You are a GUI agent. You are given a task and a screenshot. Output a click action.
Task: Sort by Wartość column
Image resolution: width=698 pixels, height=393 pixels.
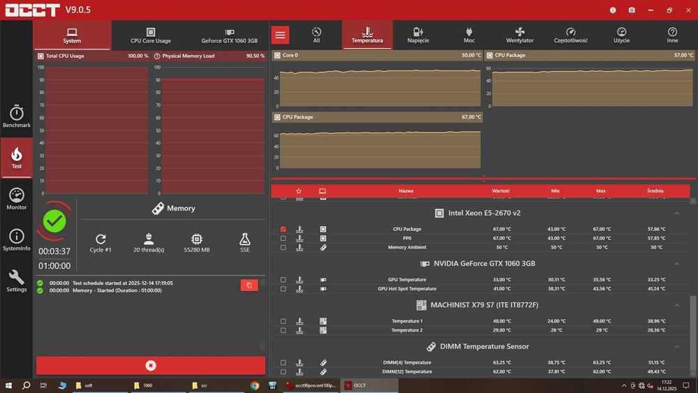click(x=500, y=191)
